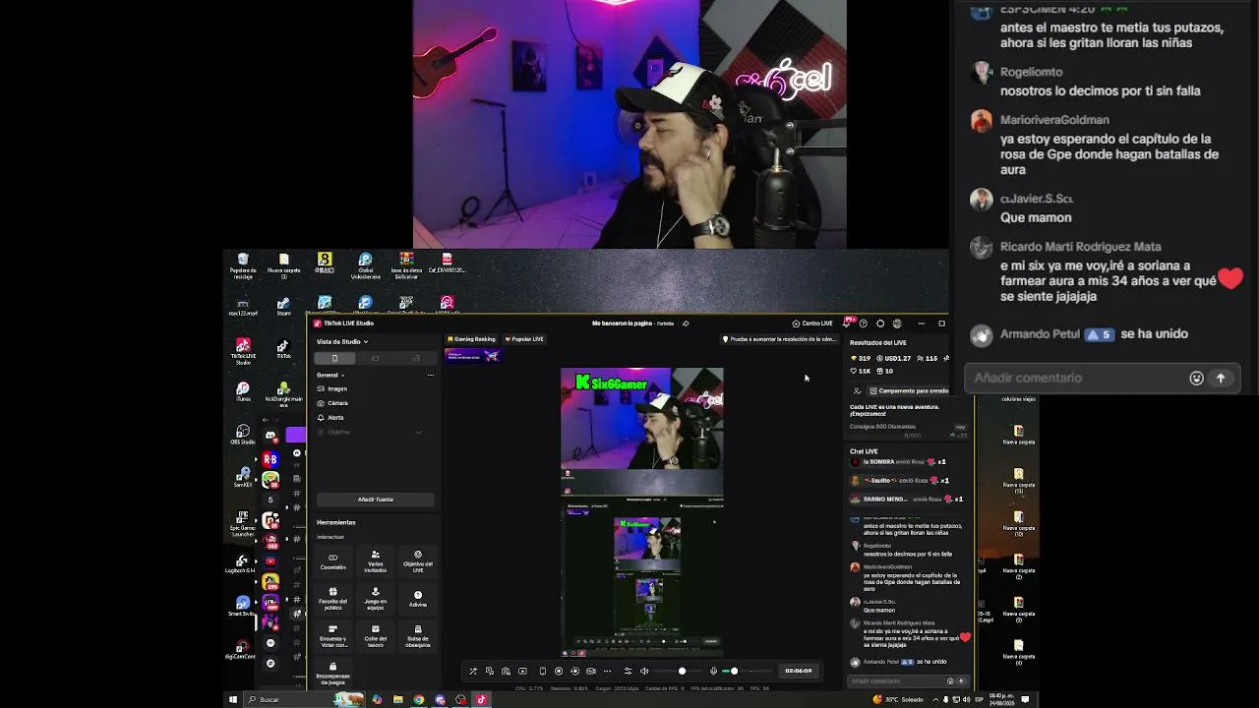
Task: Open the Encuesta y Votar tool
Action: click(332, 635)
